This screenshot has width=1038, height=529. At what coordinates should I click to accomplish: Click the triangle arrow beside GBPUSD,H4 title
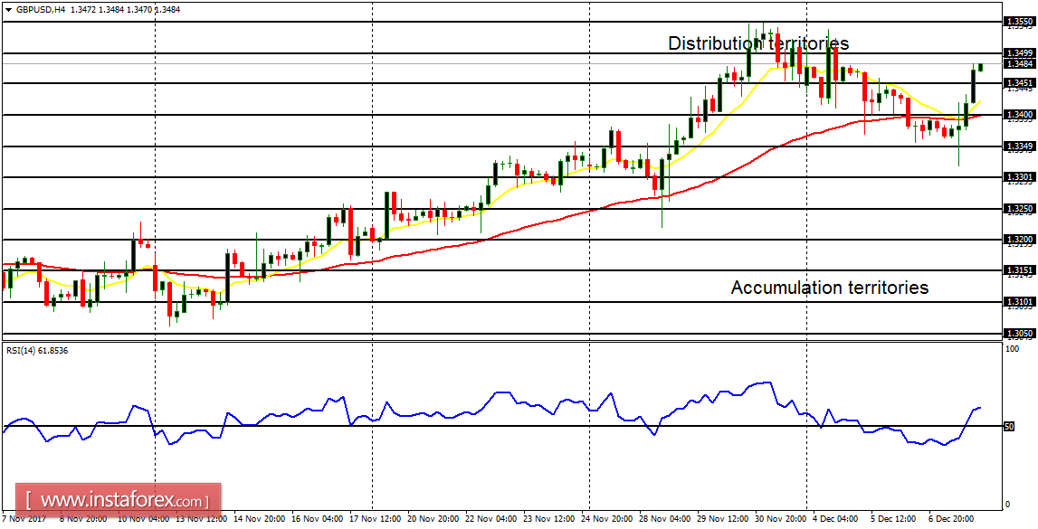(x=8, y=10)
